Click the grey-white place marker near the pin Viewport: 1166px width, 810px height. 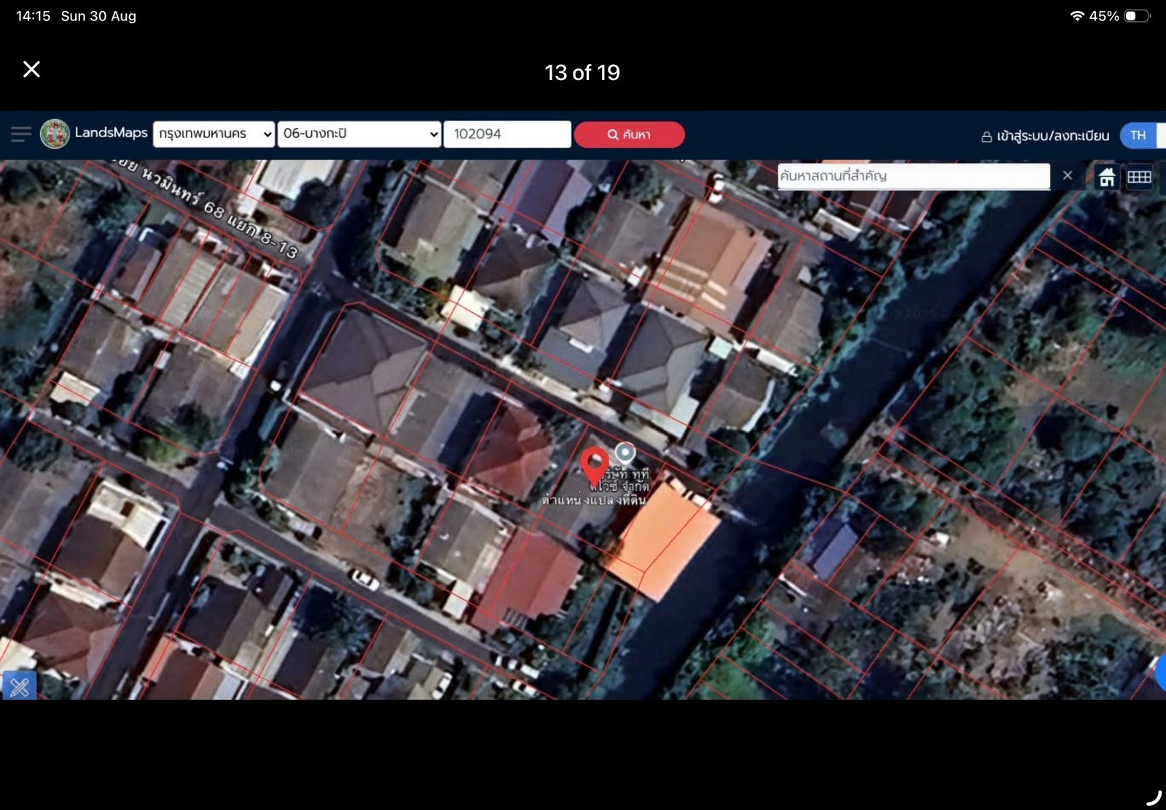click(x=625, y=453)
